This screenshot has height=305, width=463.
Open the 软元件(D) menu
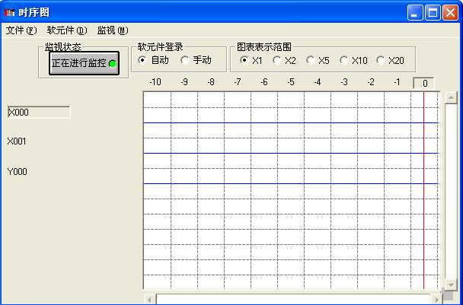pyautogui.click(x=66, y=30)
